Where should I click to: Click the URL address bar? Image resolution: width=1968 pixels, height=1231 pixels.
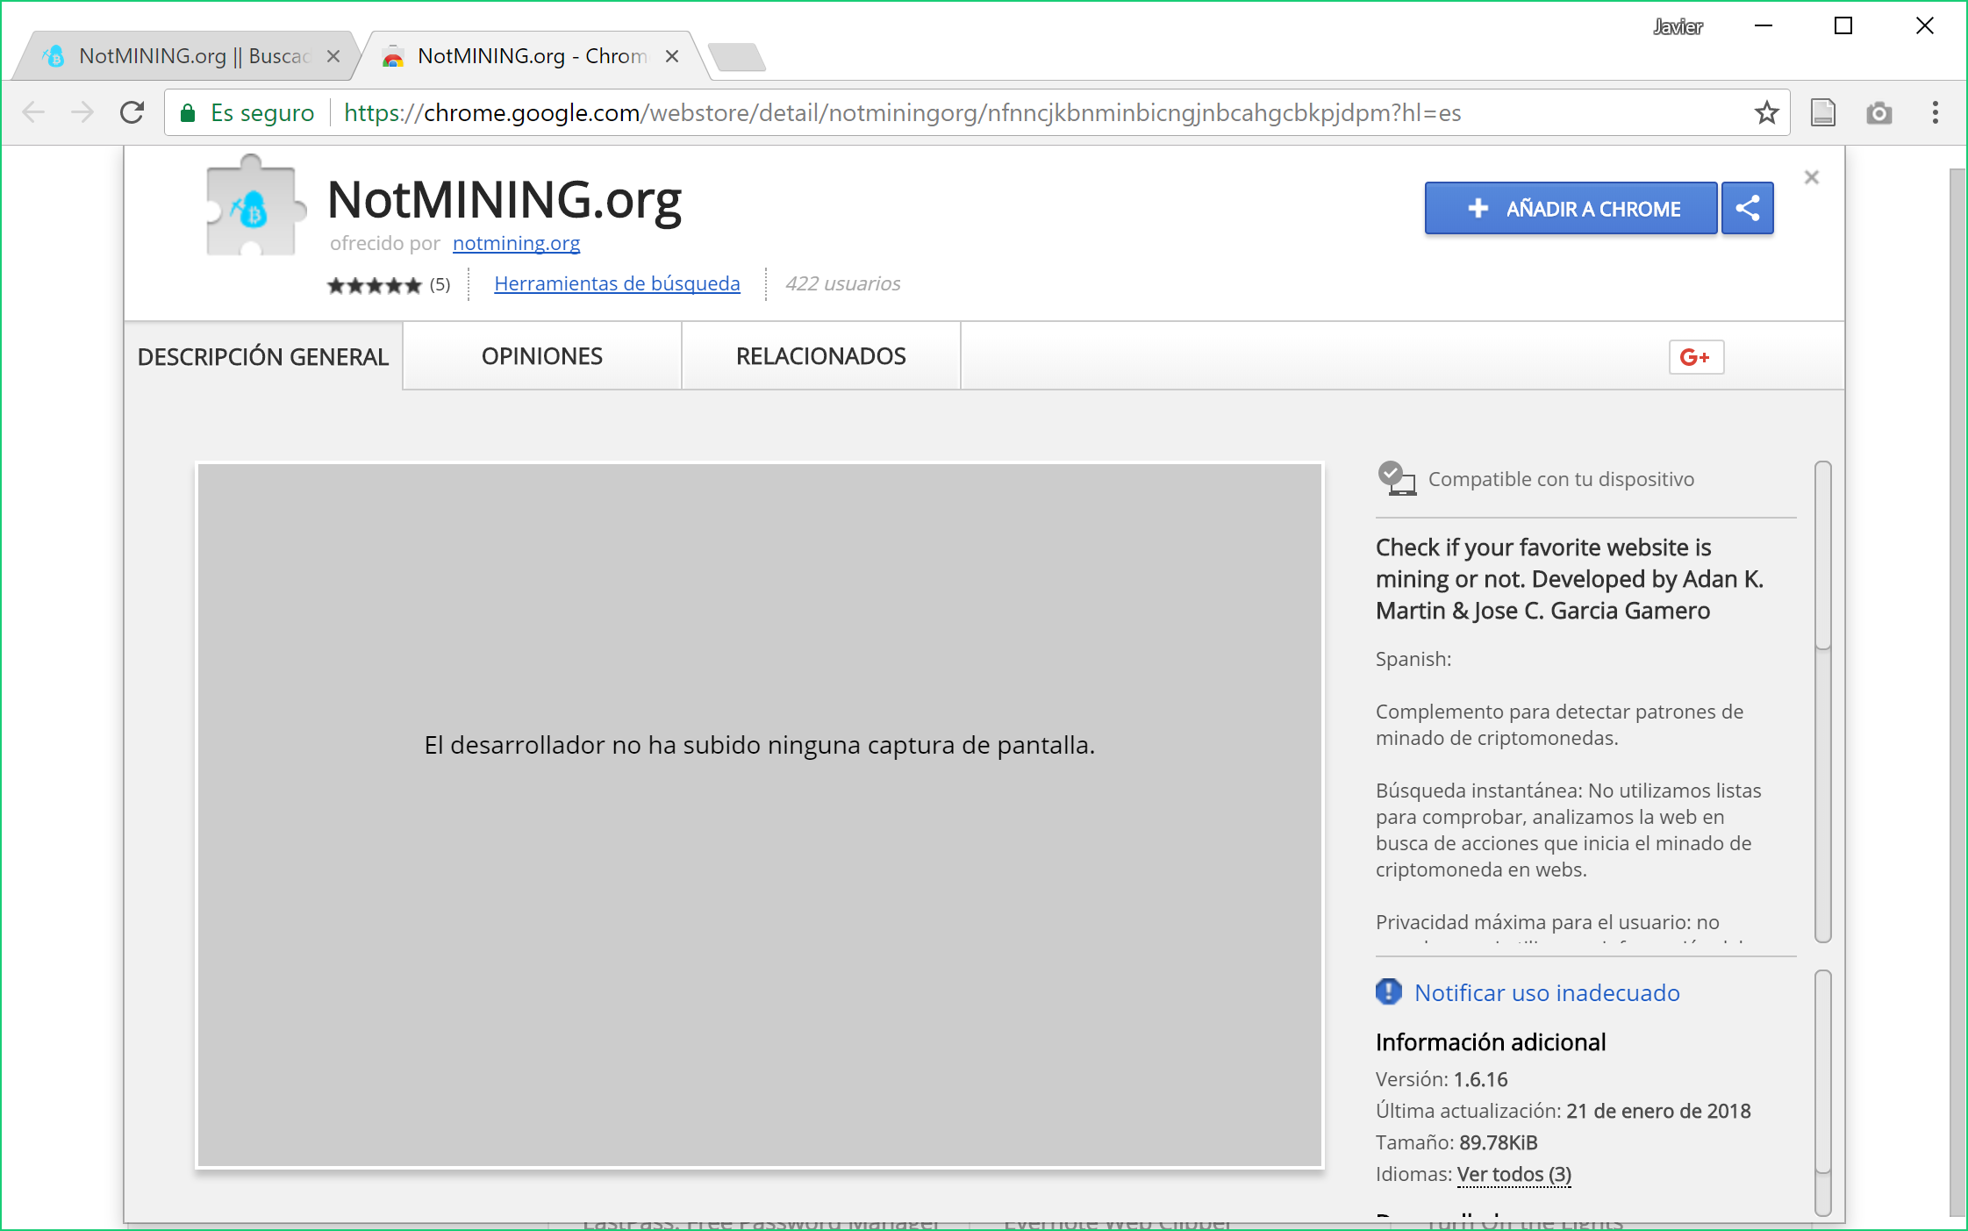[877, 113]
